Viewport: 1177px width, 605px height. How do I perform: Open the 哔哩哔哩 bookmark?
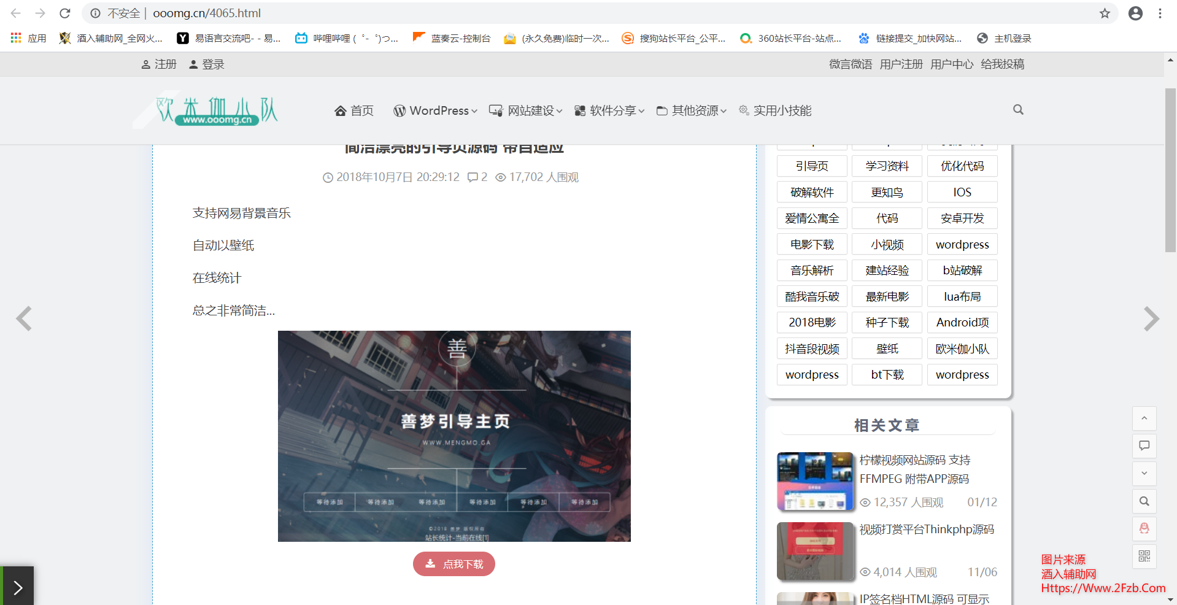346,38
